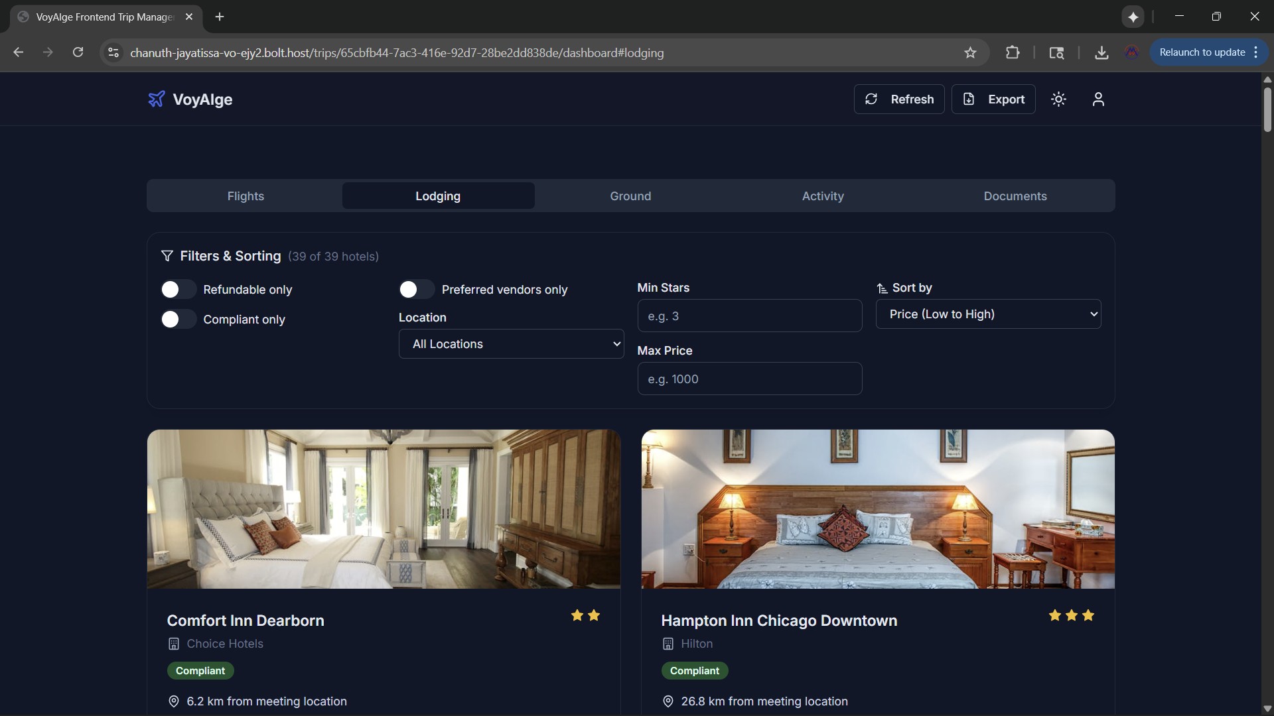The image size is (1274, 716).
Task: Open the Chrome menu beside Relaunch to update
Action: 1256,52
